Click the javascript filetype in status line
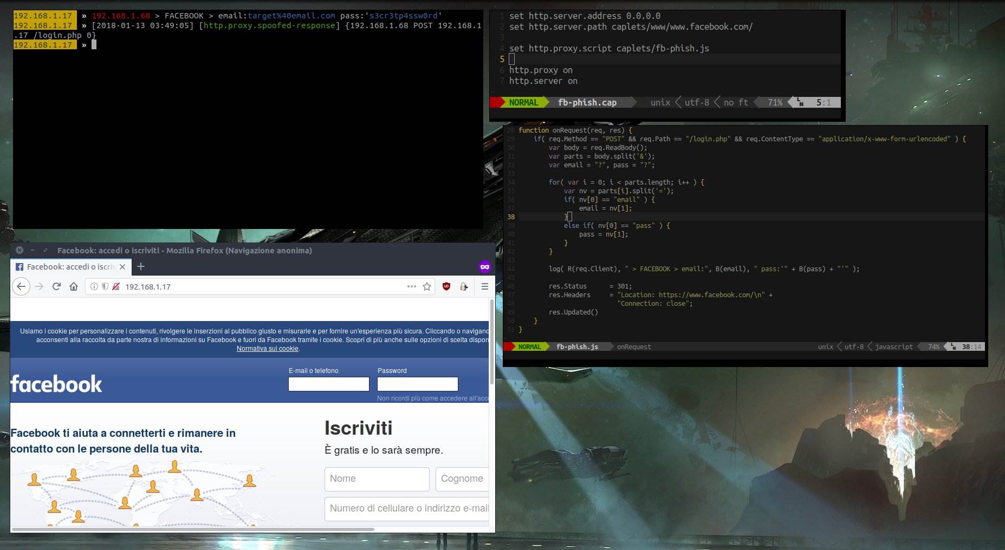1005x550 pixels. [894, 346]
